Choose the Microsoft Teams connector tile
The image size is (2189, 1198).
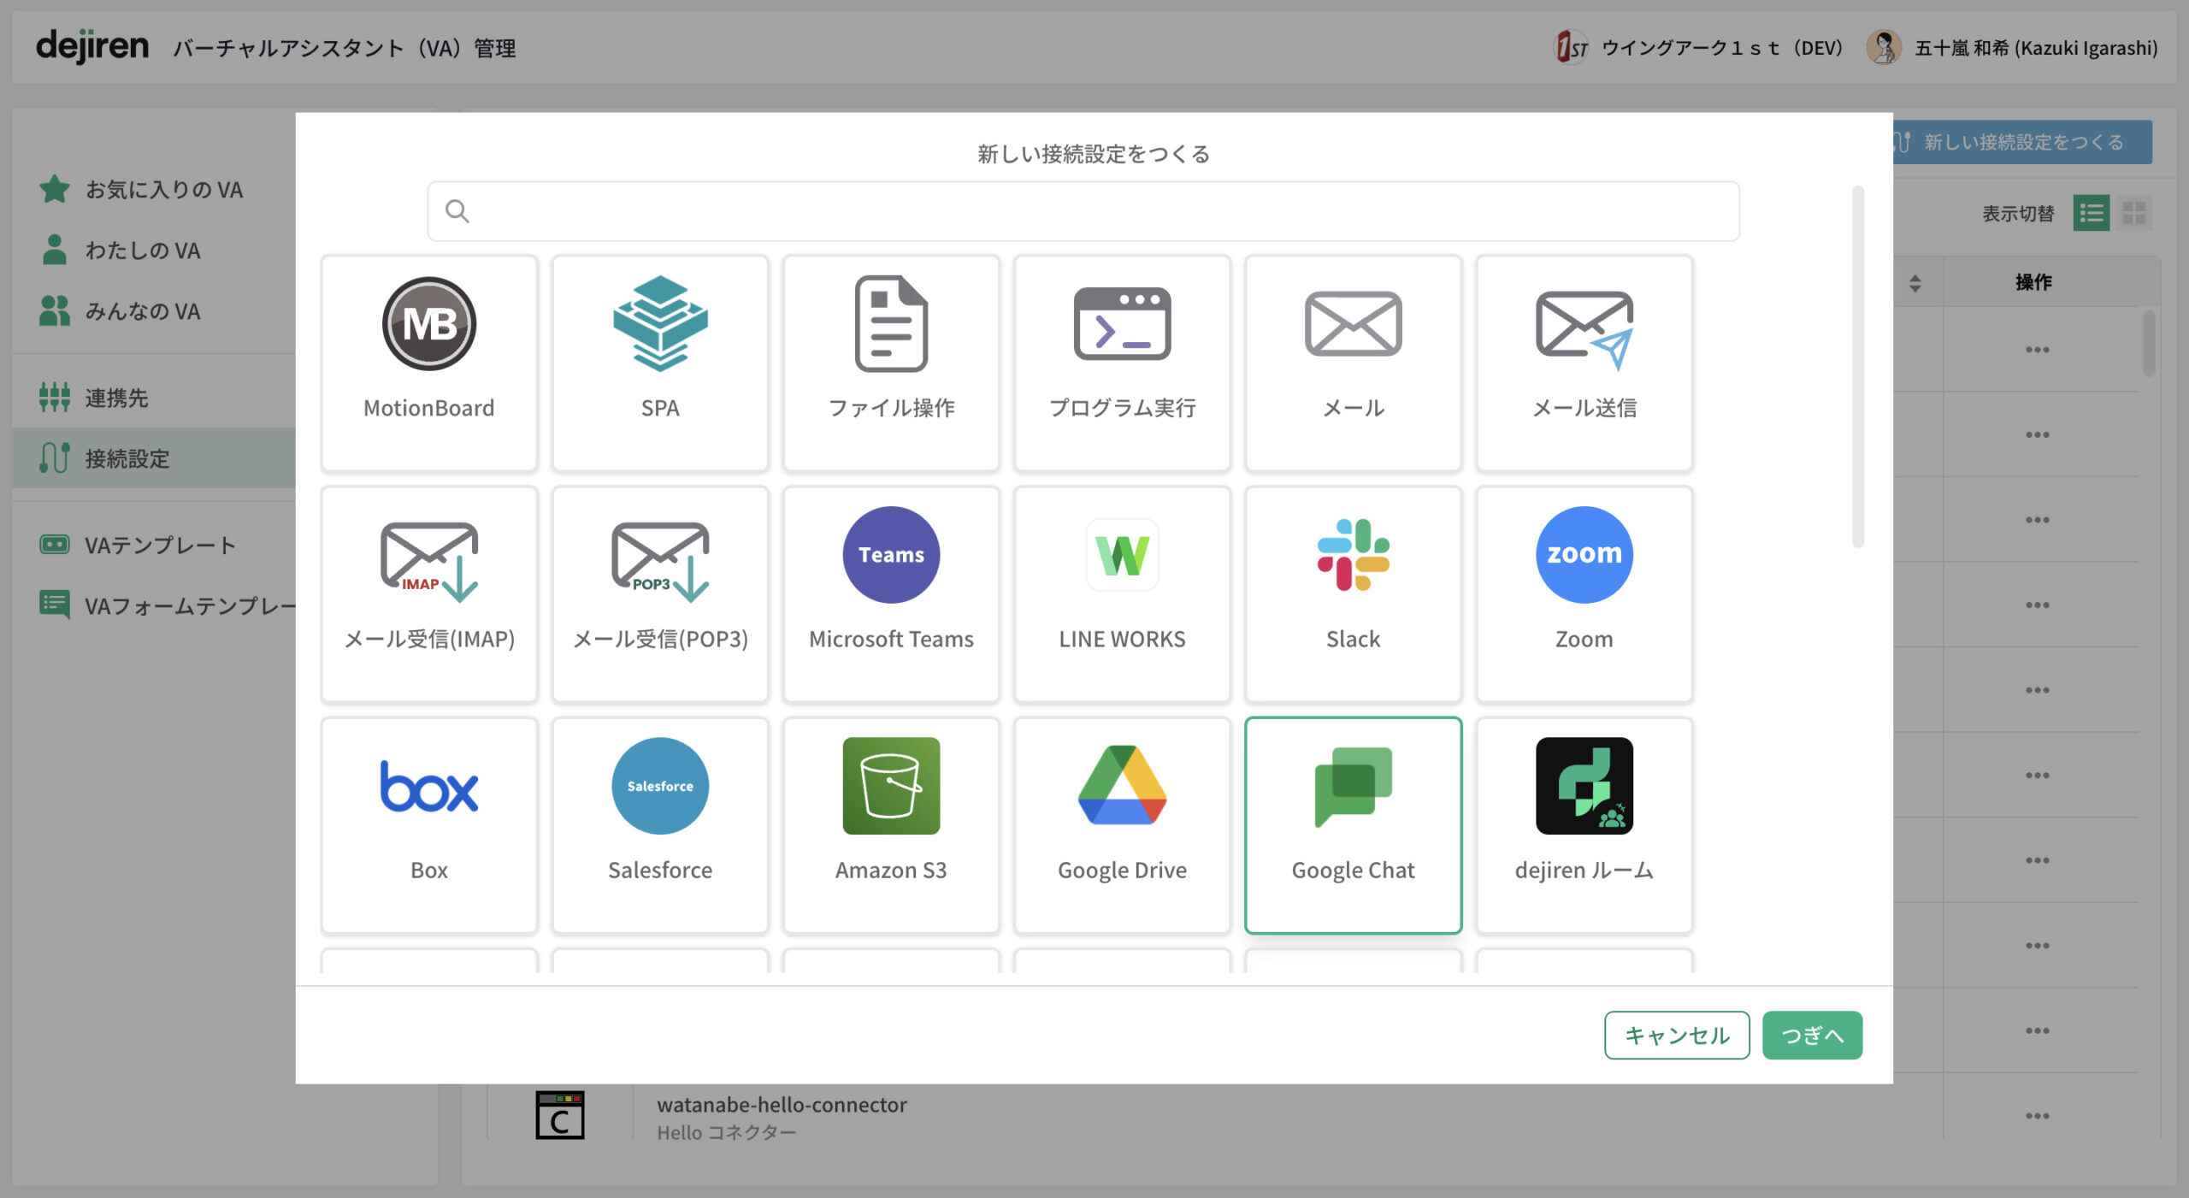pyautogui.click(x=891, y=594)
